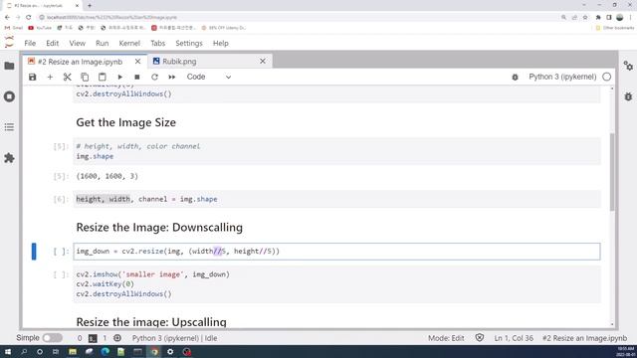Click the kernel status circle indicator

coord(606,77)
